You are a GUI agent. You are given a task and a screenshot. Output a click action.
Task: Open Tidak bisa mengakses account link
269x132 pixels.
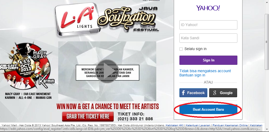(205, 71)
